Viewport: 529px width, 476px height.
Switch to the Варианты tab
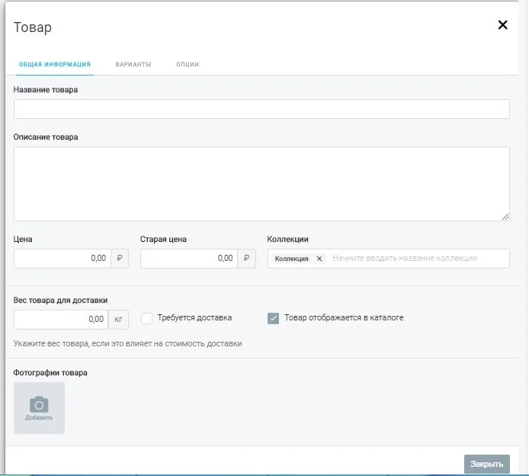[x=133, y=64]
